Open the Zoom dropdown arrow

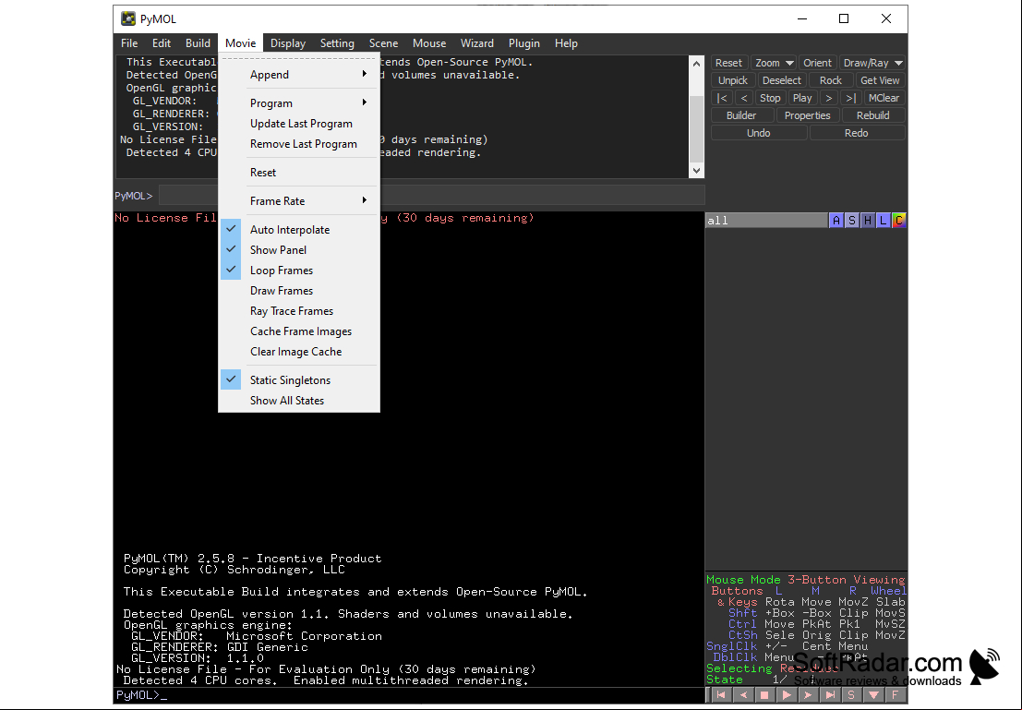788,63
